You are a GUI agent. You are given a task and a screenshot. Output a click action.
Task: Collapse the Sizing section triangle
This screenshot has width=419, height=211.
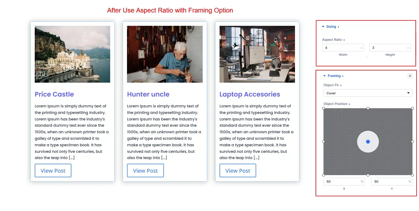(x=323, y=27)
